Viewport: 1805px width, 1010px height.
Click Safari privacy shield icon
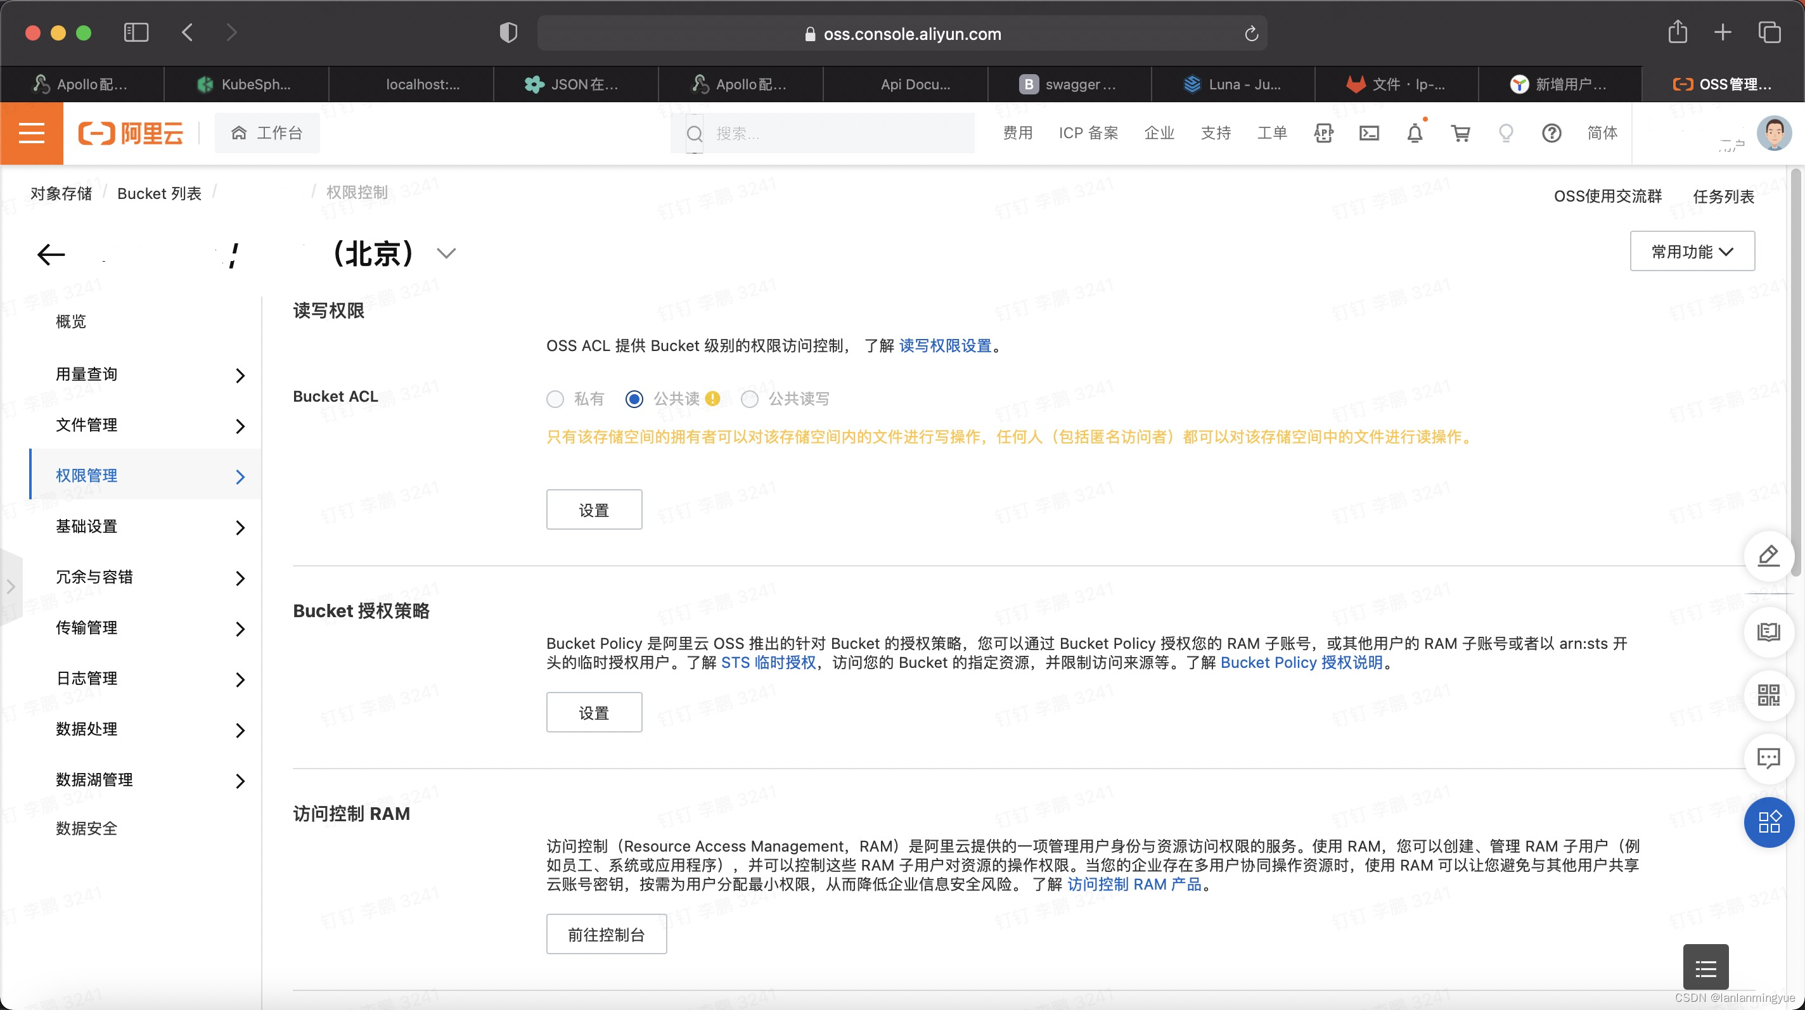(x=508, y=32)
